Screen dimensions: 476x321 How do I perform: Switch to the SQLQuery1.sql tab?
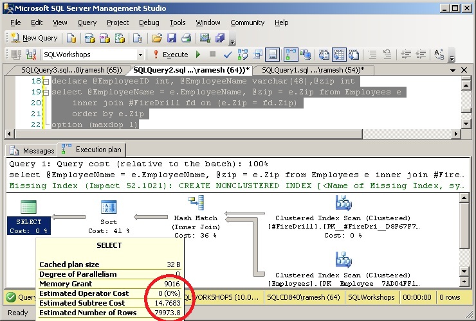[x=313, y=70]
